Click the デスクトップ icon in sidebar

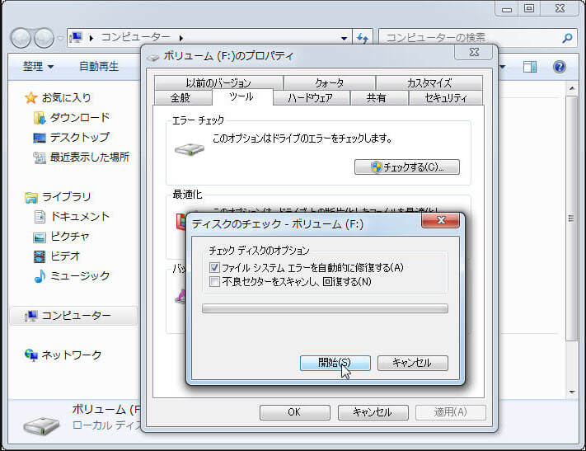pyautogui.click(x=40, y=138)
